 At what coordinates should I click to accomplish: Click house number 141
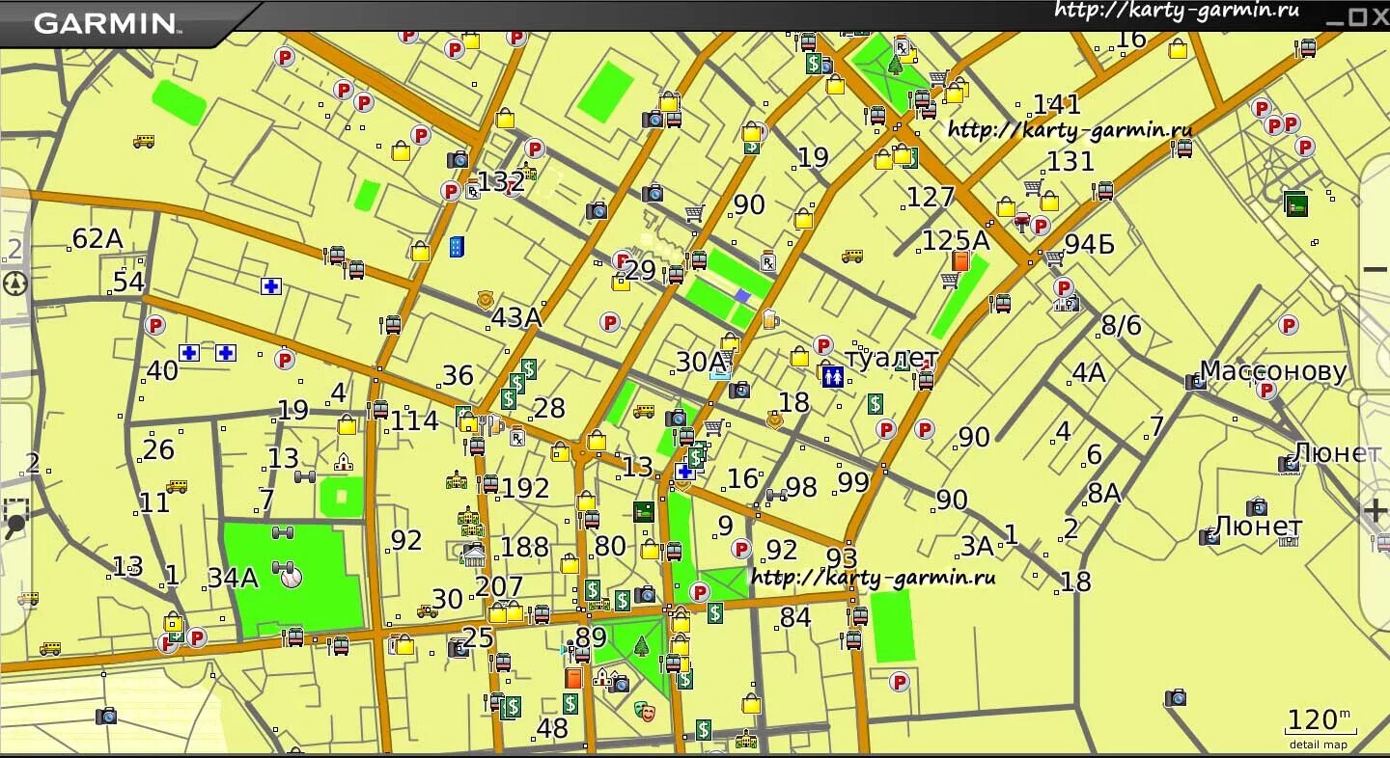1056,104
